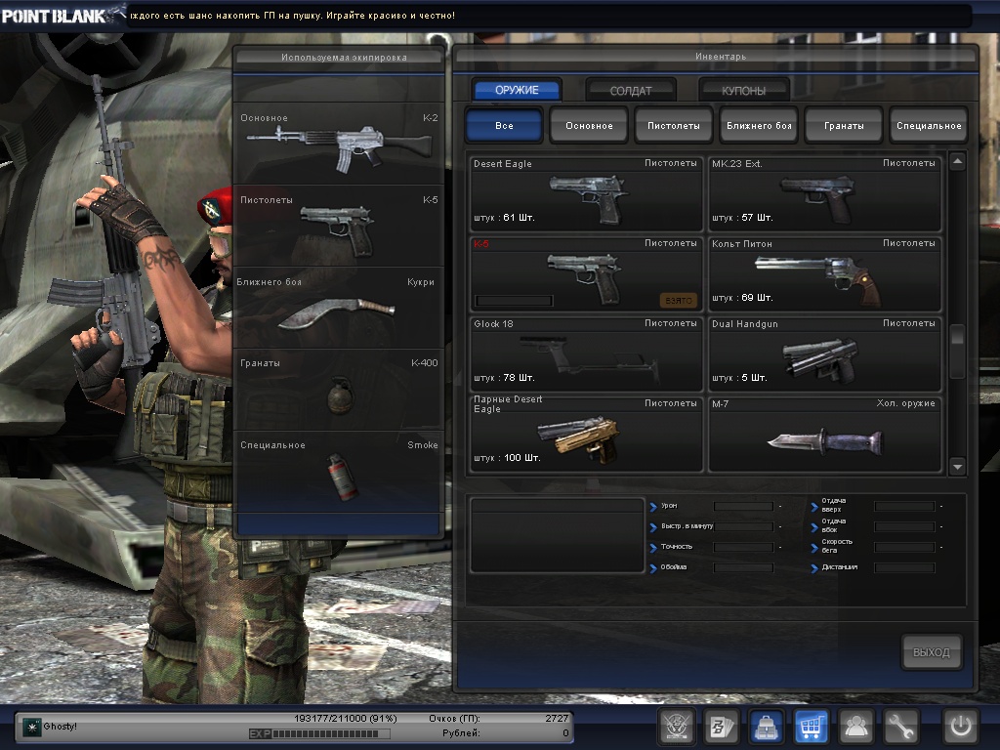
Task: Click the Point Blank logo
Action: click(x=62, y=14)
